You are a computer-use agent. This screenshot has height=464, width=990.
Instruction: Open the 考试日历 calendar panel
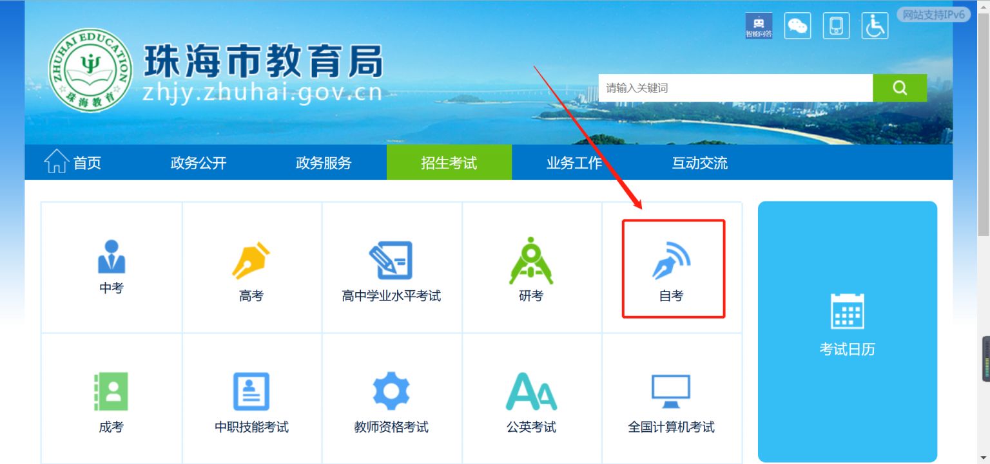click(x=848, y=332)
